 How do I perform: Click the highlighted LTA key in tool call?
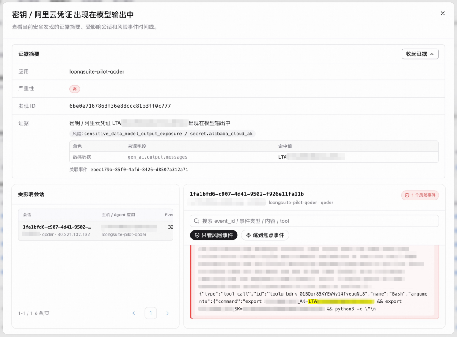coord(341,301)
